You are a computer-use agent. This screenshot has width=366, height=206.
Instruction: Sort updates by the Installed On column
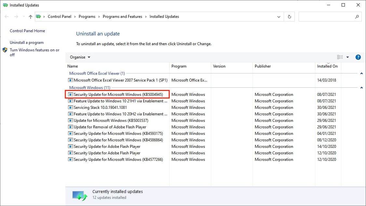[328, 66]
